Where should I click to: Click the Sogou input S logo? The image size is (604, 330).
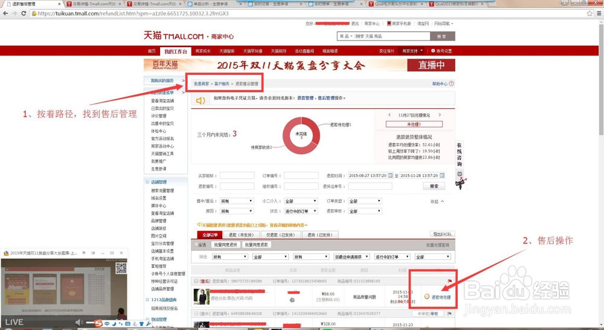[x=98, y=323]
